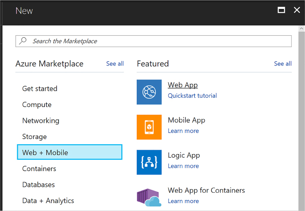This screenshot has width=305, height=211.
Task: Select the Web + Mobile category
Action: tap(69, 152)
